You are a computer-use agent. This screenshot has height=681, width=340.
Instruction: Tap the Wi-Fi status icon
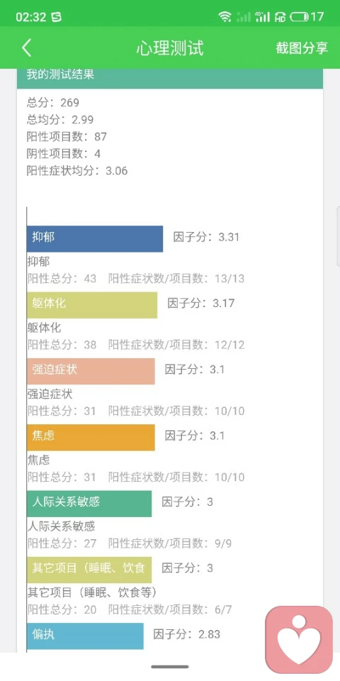click(x=225, y=17)
